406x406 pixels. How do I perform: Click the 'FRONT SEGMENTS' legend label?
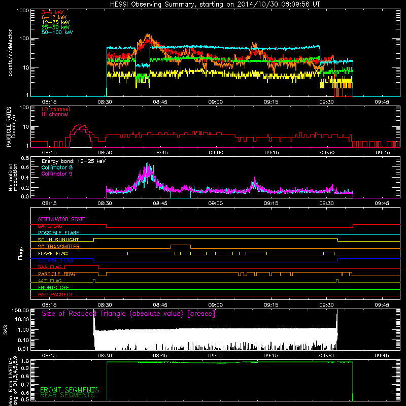[x=70, y=390]
